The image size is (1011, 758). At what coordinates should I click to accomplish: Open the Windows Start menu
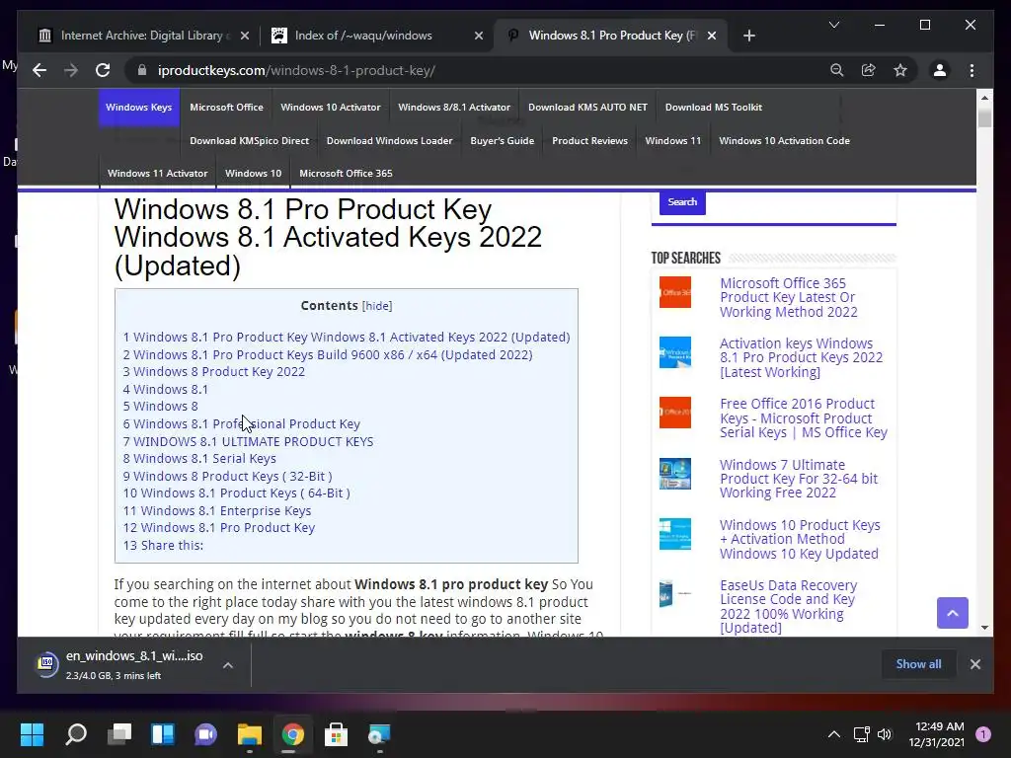[33, 734]
